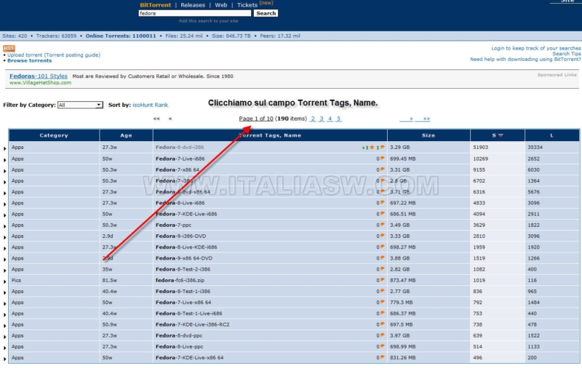
Task: Open the Fedora-9-i386-DVD torrent link
Action: coord(182,236)
